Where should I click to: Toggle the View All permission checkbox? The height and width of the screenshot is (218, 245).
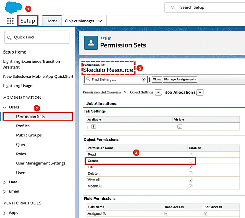[191, 180]
